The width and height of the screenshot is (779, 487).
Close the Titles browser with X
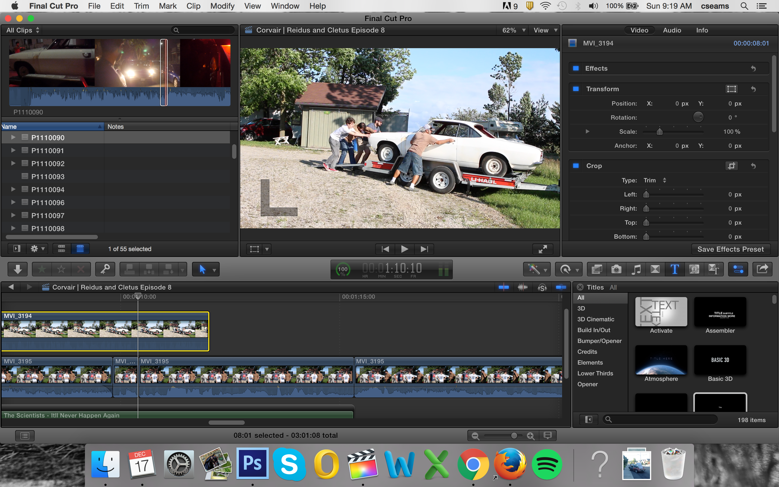pyautogui.click(x=580, y=287)
